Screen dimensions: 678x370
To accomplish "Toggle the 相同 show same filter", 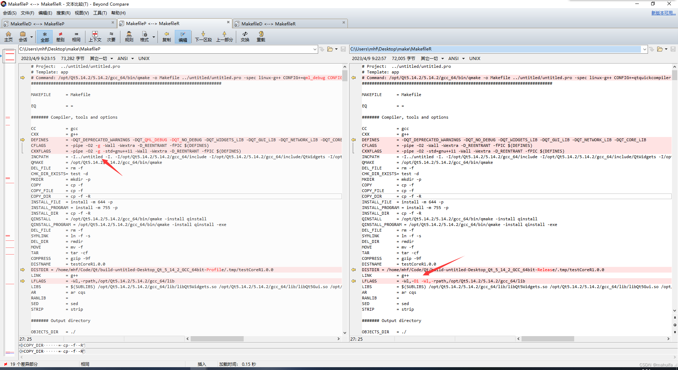I will pos(76,36).
